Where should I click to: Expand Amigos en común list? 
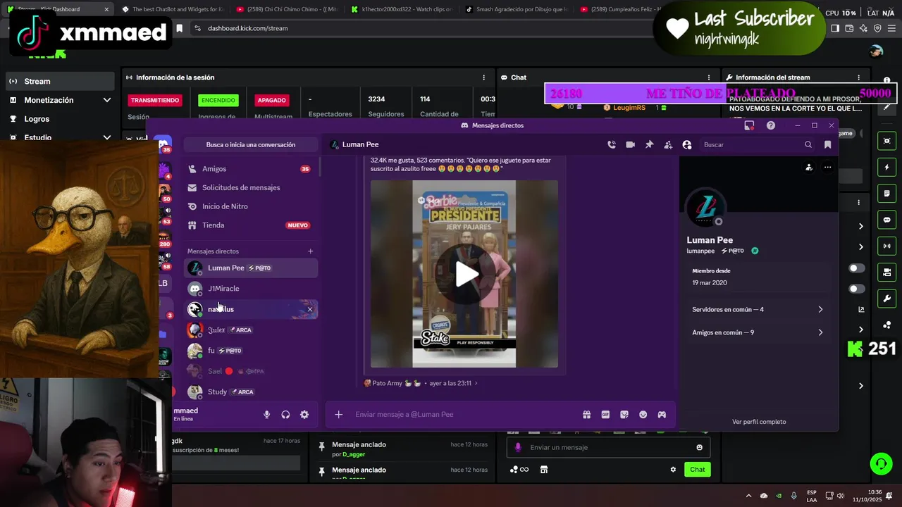click(758, 332)
